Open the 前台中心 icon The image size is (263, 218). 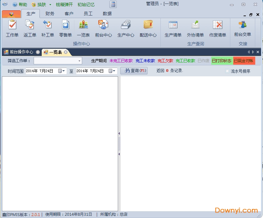(103, 27)
